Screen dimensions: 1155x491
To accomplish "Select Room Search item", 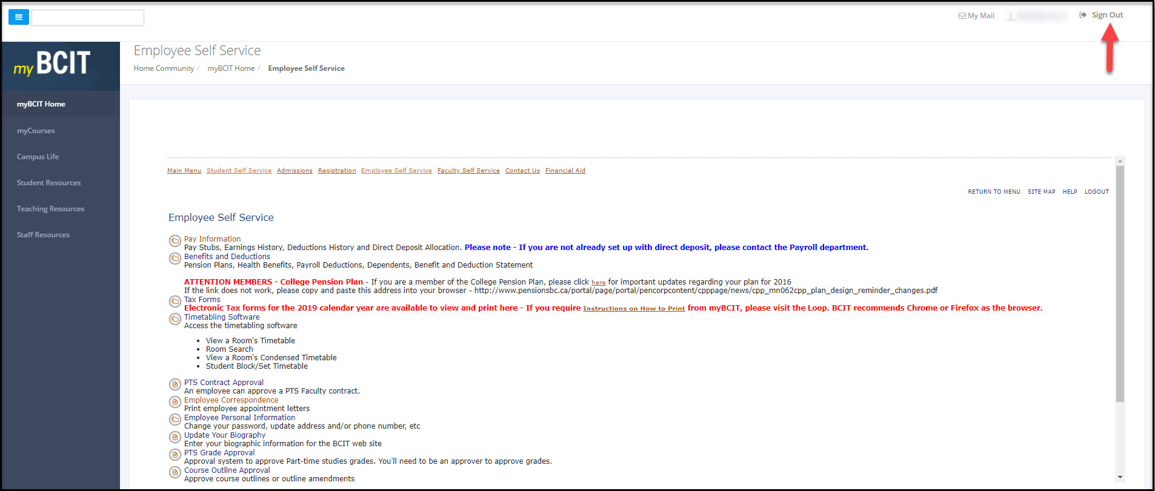I will 230,349.
